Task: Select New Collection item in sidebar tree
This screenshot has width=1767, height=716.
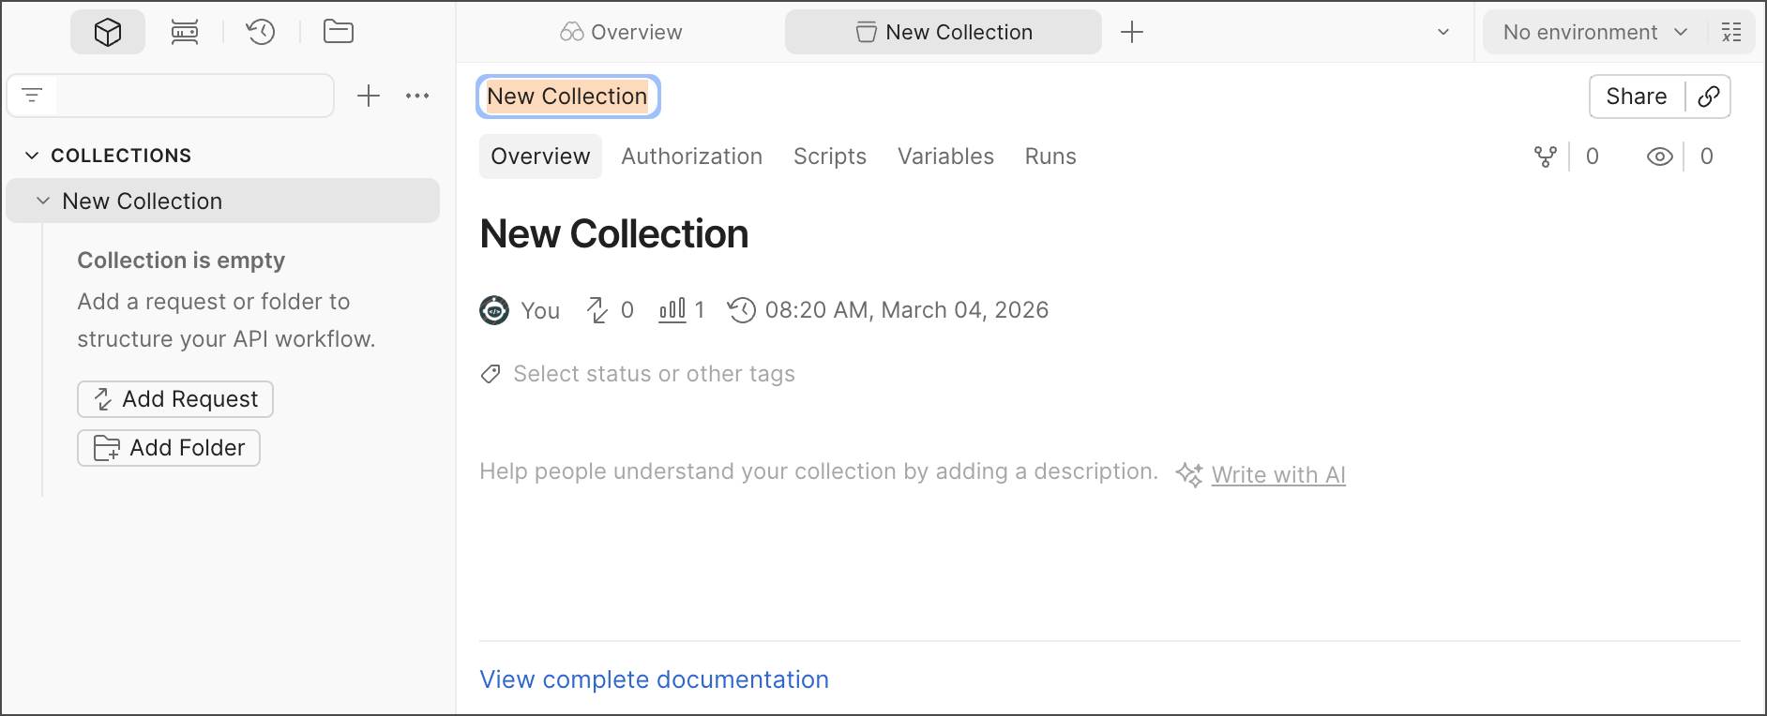Action: coord(223,201)
